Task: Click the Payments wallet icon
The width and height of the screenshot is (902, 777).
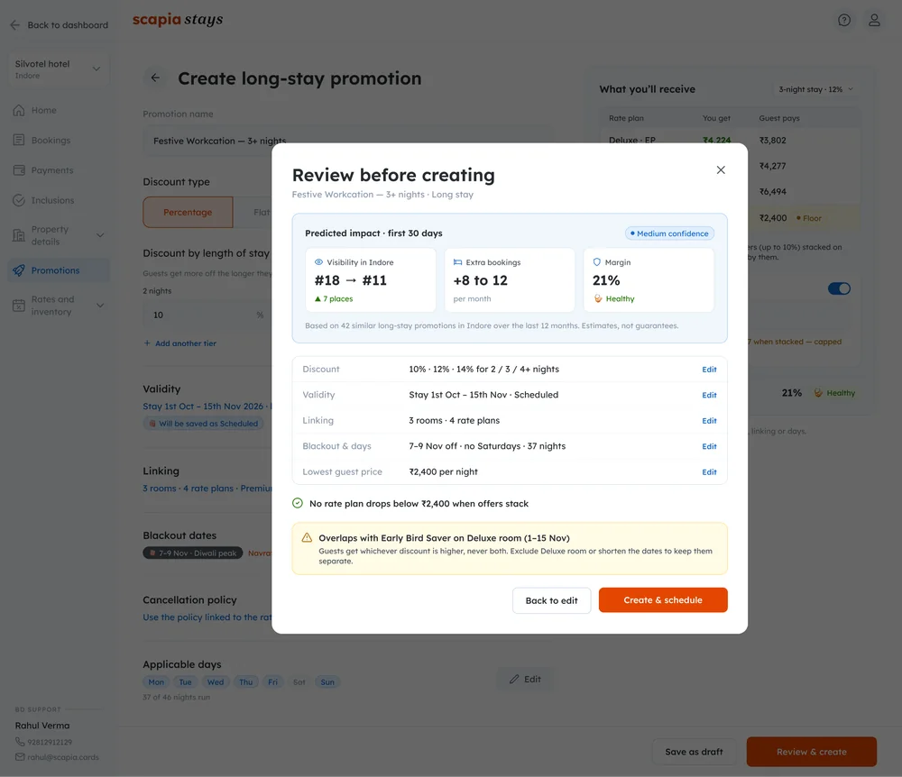Action: point(19,170)
